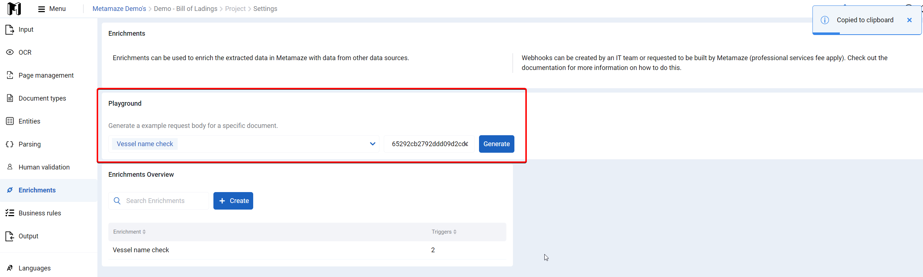Viewport: 923px width, 277px height.
Task: Click the Languages translate icon
Action: tap(10, 268)
